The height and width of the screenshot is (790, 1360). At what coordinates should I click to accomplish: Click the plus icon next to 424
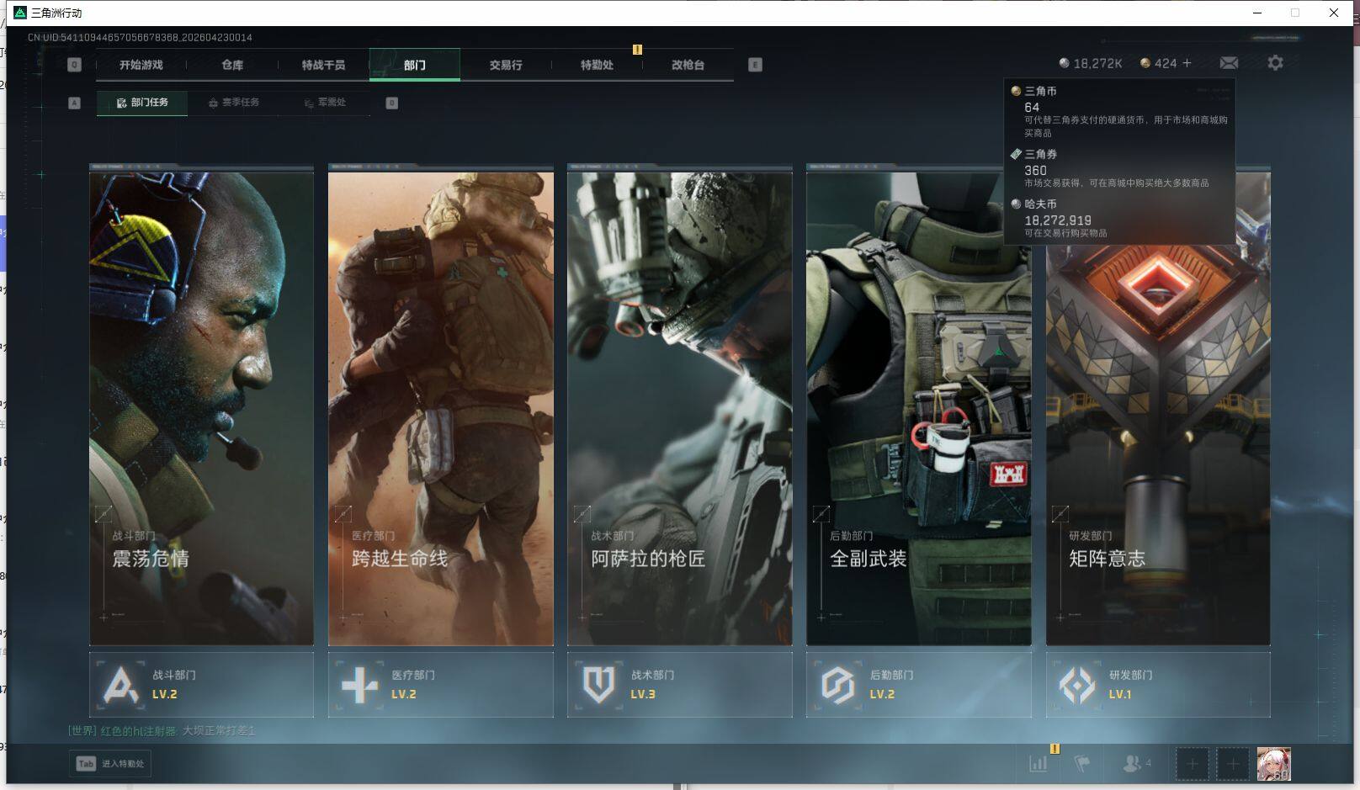coord(1187,63)
